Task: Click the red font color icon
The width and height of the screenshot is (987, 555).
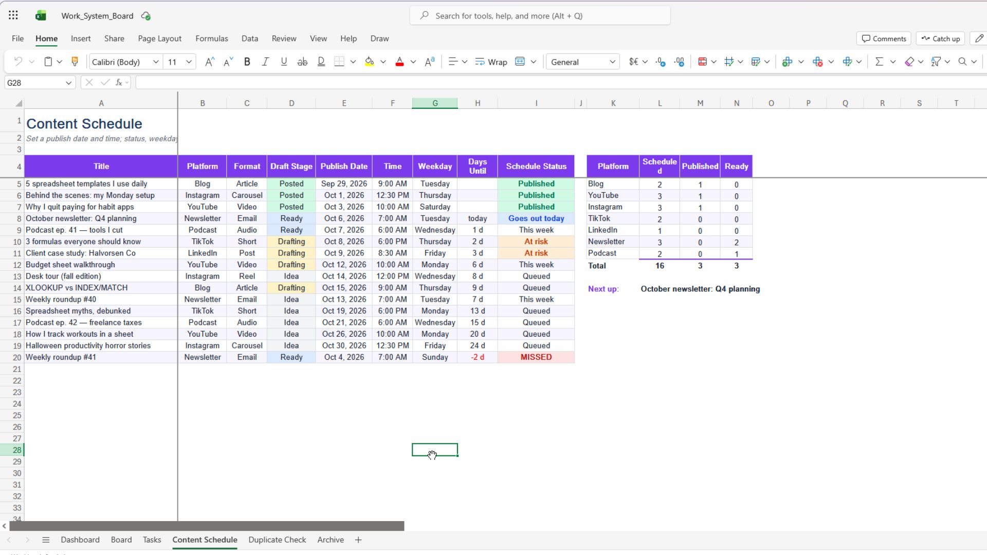Action: click(x=399, y=62)
